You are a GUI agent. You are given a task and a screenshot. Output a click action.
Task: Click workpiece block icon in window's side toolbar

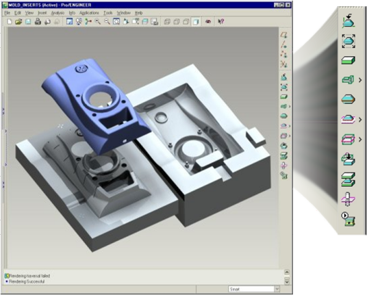(x=283, y=97)
